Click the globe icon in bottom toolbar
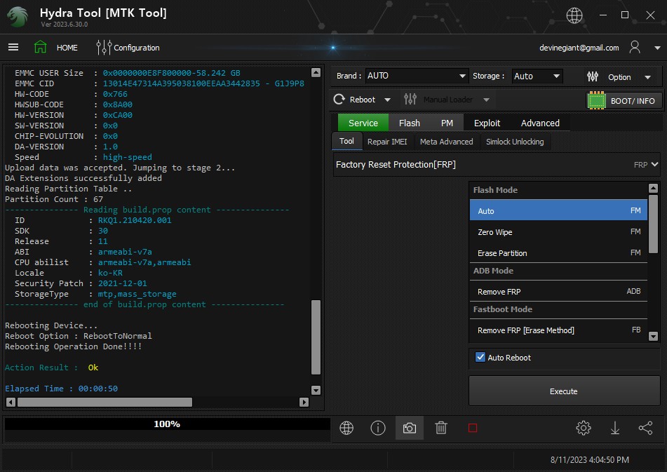The image size is (667, 472). [x=346, y=428]
